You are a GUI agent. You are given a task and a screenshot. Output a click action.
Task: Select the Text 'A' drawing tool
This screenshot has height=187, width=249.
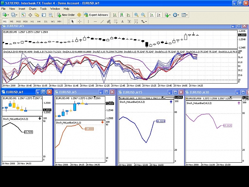click(x=122, y=22)
